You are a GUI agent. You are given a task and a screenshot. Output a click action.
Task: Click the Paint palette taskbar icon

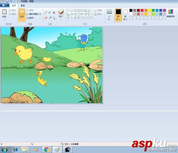[57, 149]
